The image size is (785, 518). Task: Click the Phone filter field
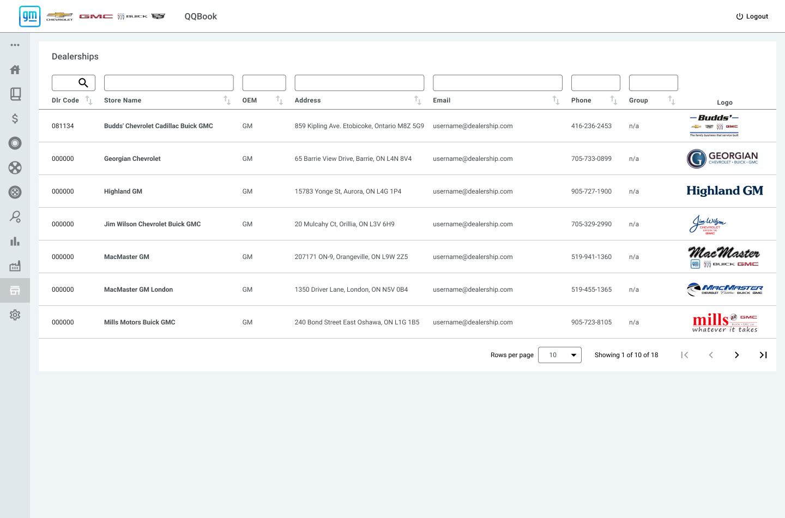coord(596,83)
